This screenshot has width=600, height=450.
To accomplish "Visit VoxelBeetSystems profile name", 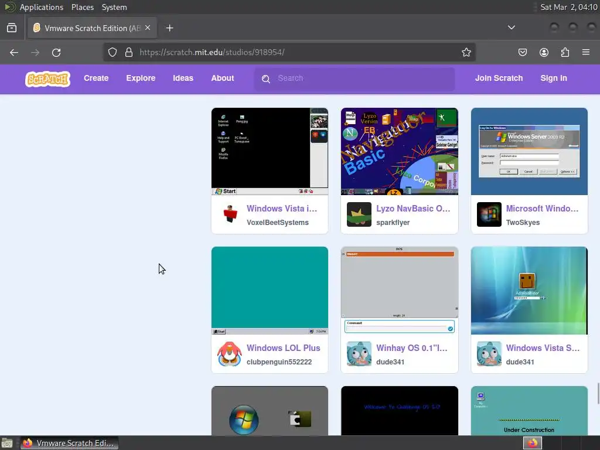I will 277,223.
